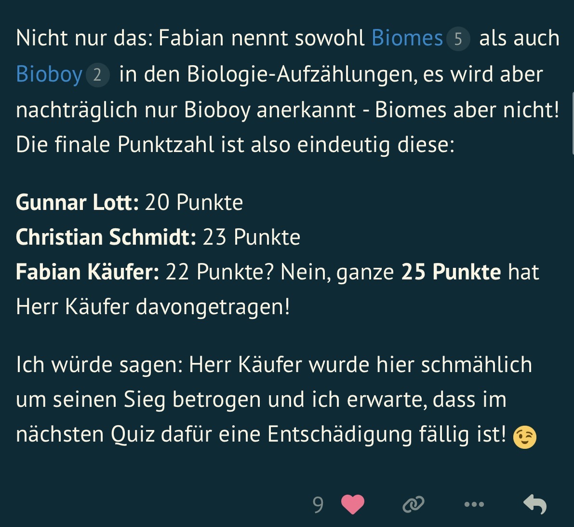Viewport: 574px width, 527px height.
Task: Click the 23 Punkte score text
Action: point(251,237)
